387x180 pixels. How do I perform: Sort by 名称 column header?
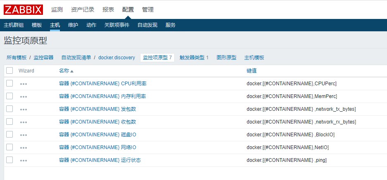tap(66, 71)
